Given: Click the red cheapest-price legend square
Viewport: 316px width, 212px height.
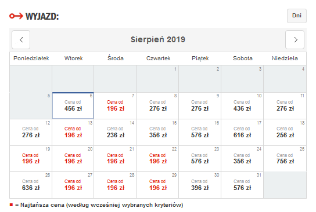Looking at the screenshot, I should pyautogui.click(x=11, y=205).
